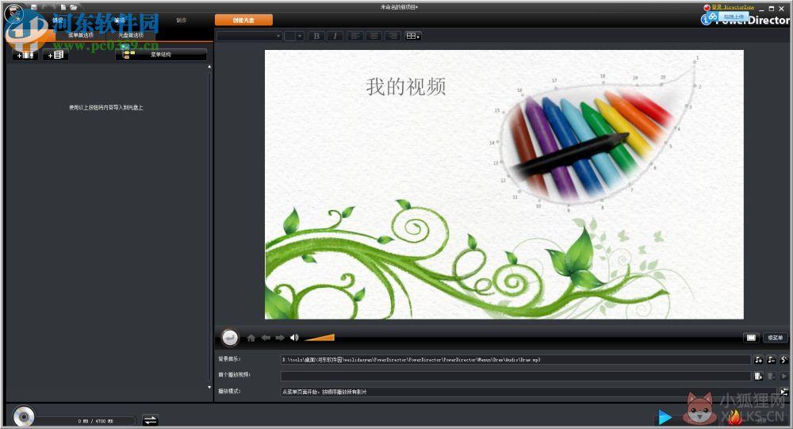Viewport: 793px width, 429px height.
Task: Click the new project page icon
Action: pos(63,7)
